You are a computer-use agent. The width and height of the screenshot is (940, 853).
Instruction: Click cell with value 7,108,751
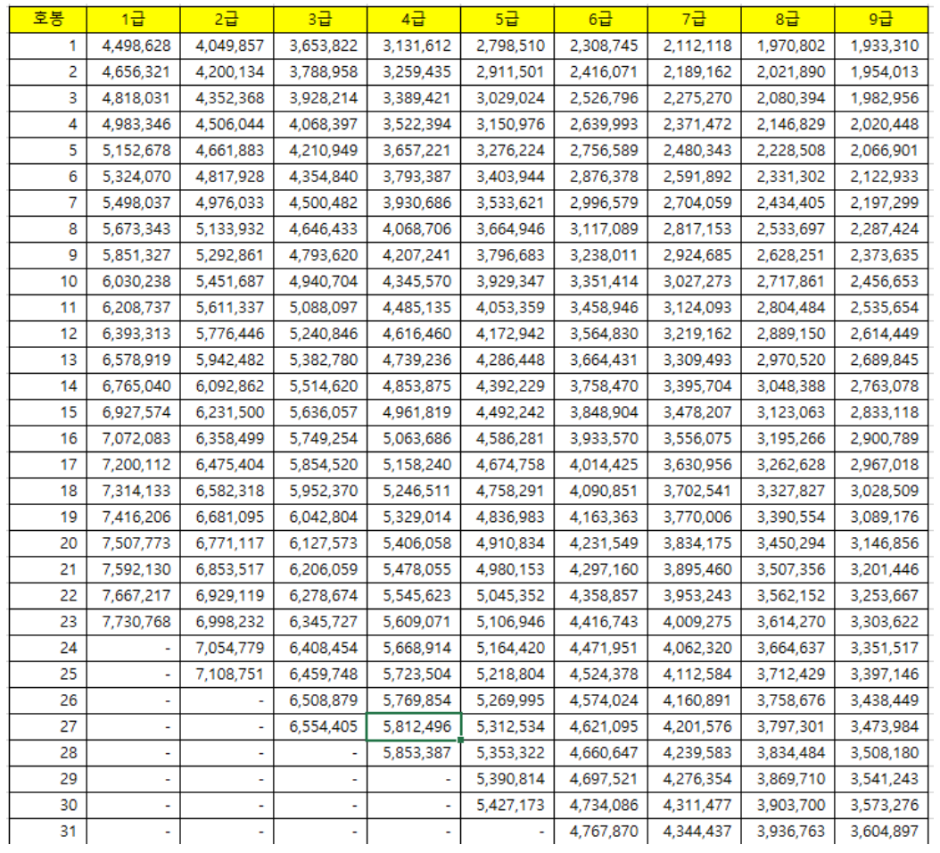227,675
